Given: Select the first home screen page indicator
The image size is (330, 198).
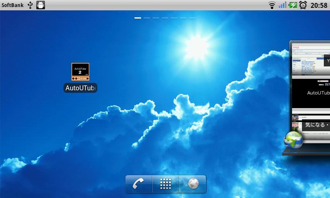Looking at the screenshot, I should (x=138, y=18).
